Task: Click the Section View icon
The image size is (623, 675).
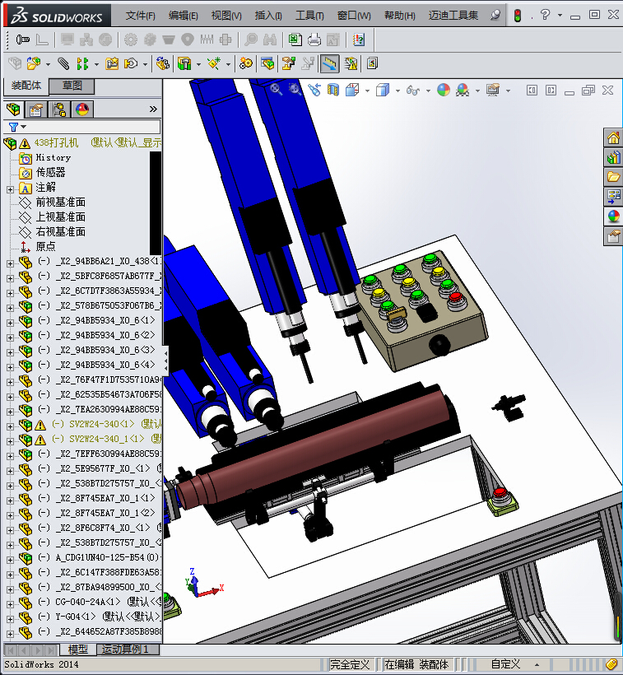Action: [x=333, y=90]
